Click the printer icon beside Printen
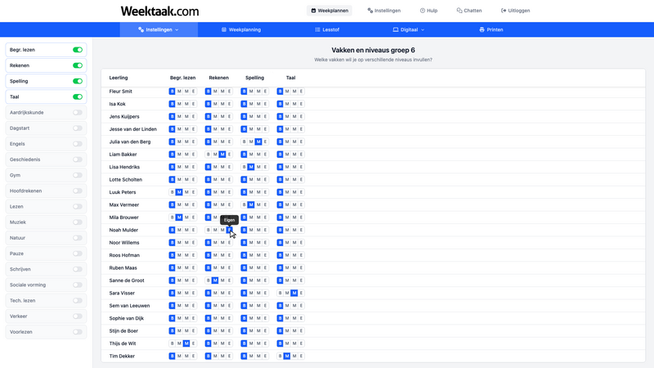 (x=482, y=29)
